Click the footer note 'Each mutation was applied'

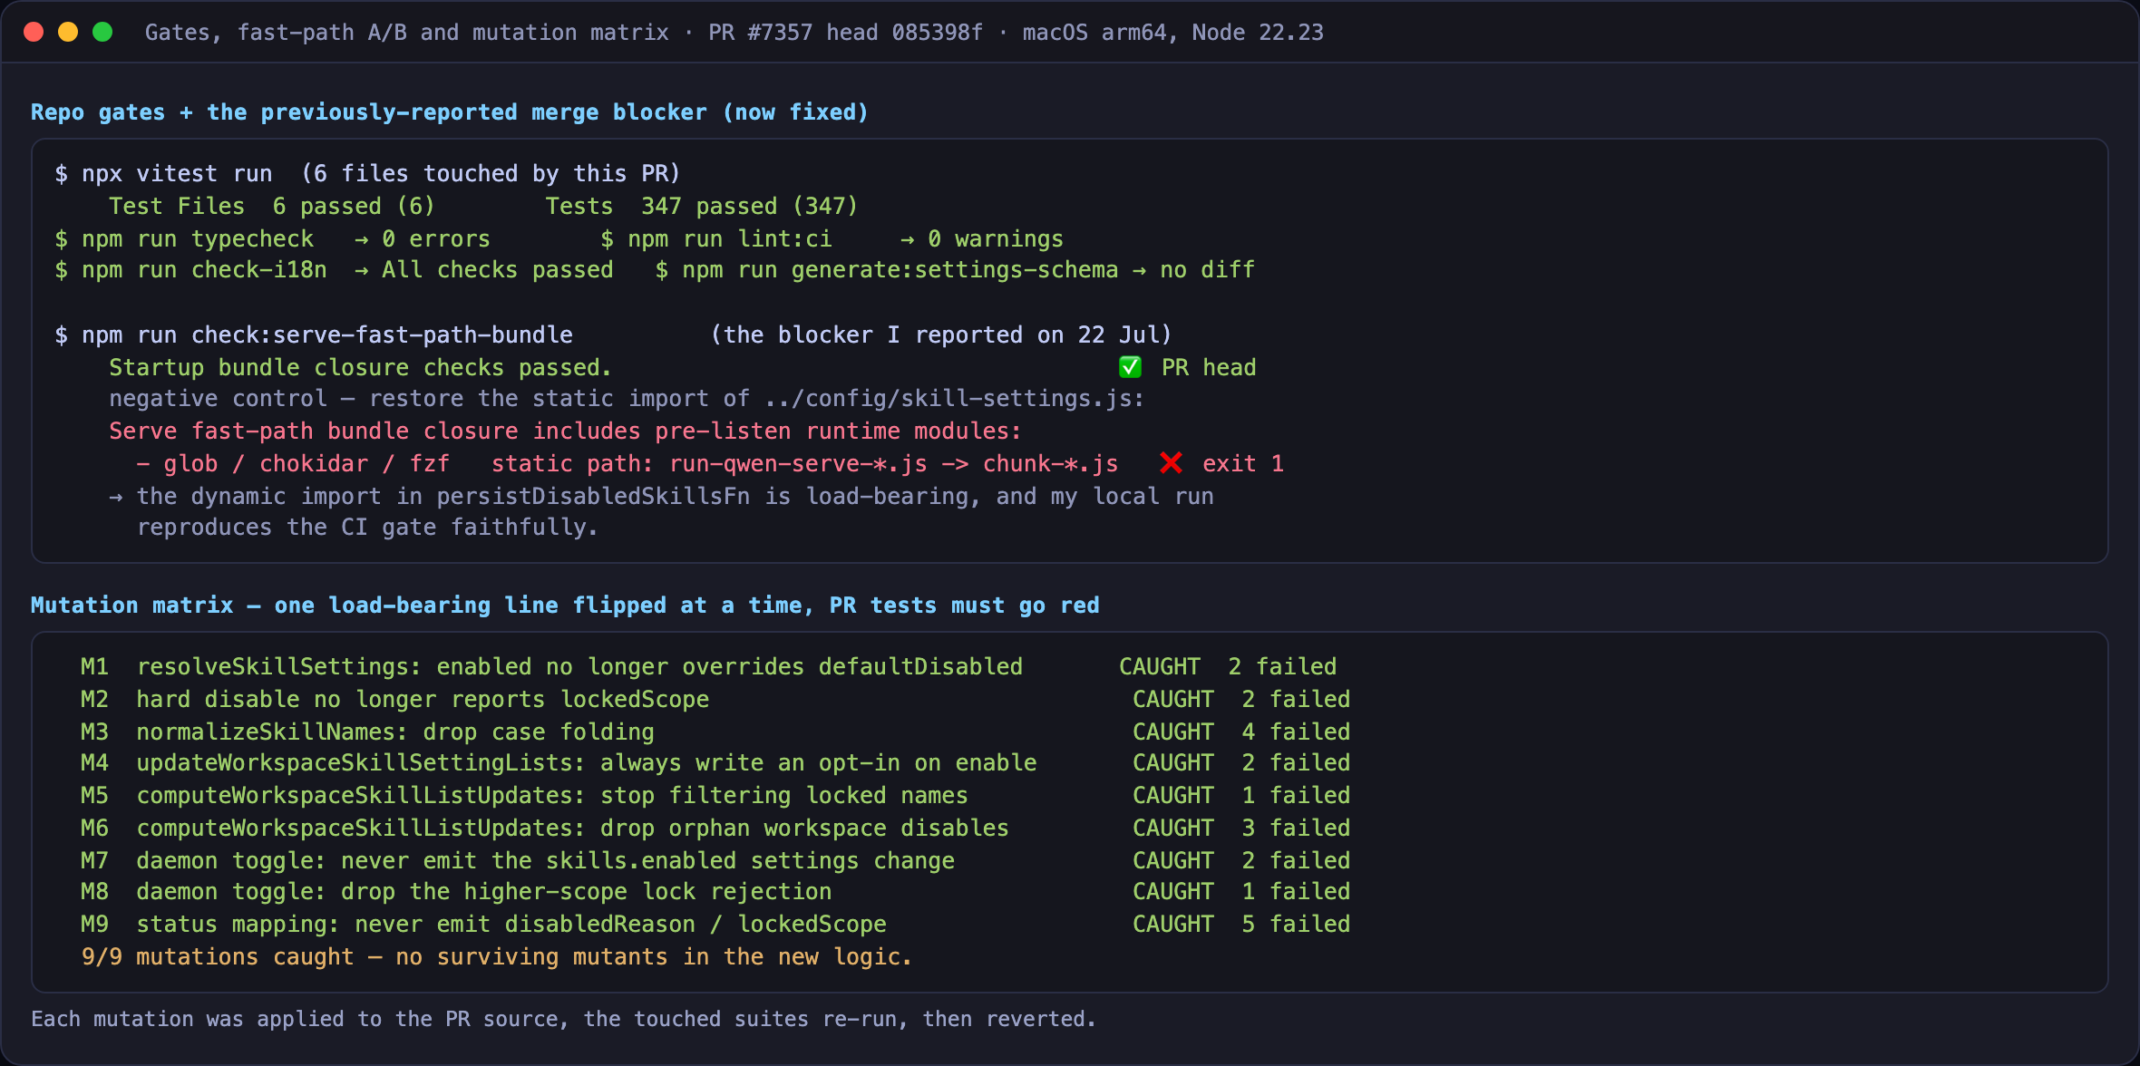tap(563, 1019)
